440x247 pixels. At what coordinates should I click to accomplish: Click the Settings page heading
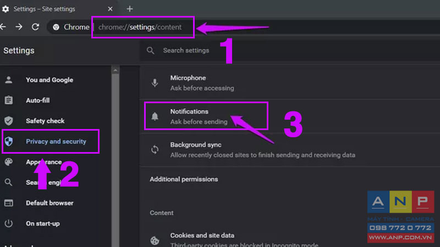click(19, 50)
